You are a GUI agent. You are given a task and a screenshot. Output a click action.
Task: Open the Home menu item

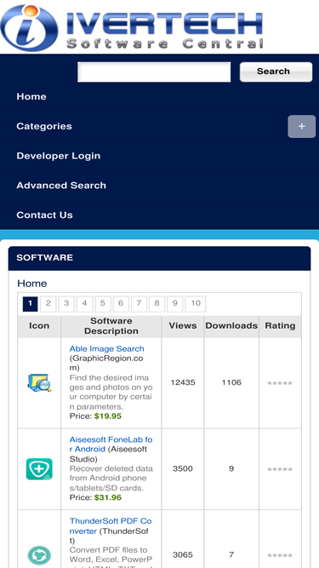pyautogui.click(x=31, y=97)
